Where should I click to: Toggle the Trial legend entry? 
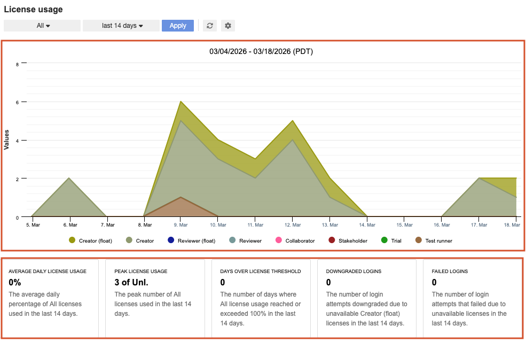pyautogui.click(x=391, y=241)
